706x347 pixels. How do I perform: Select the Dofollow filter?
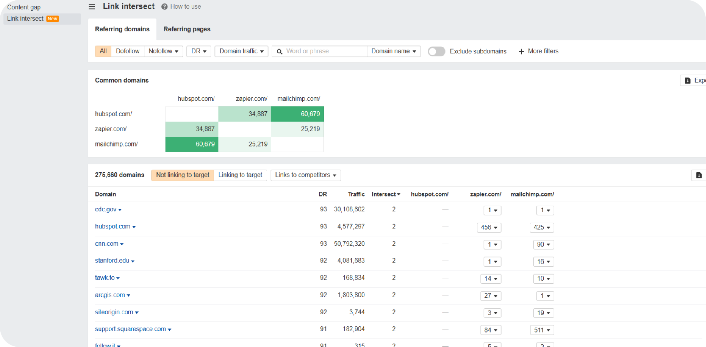128,51
